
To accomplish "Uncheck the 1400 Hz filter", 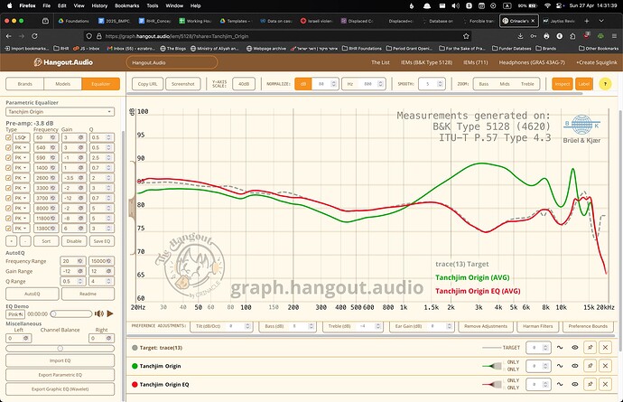I will pyautogui.click(x=8, y=168).
